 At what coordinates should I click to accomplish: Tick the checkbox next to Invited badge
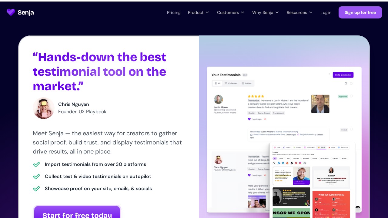[x=351, y=129]
